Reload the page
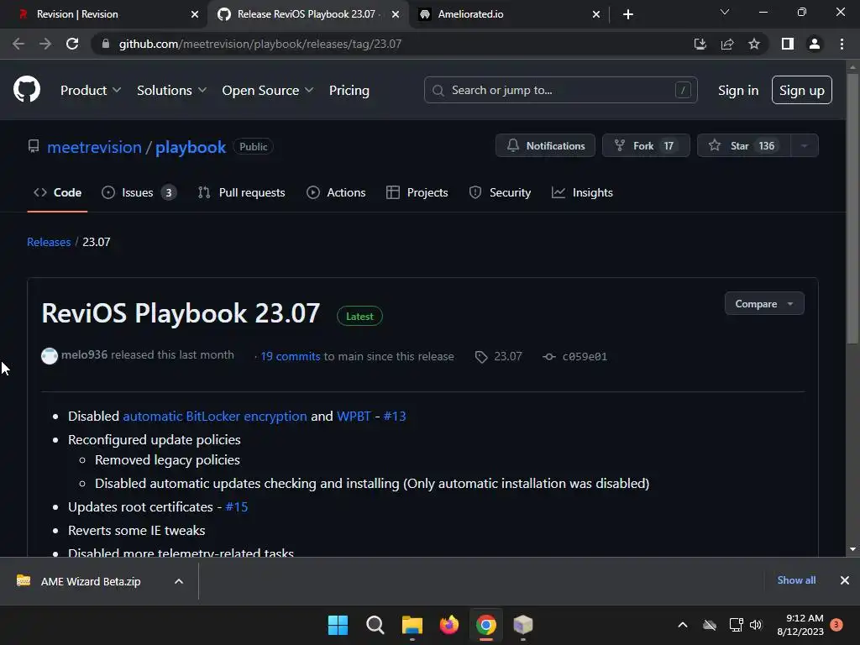The height and width of the screenshot is (645, 860). [x=72, y=44]
